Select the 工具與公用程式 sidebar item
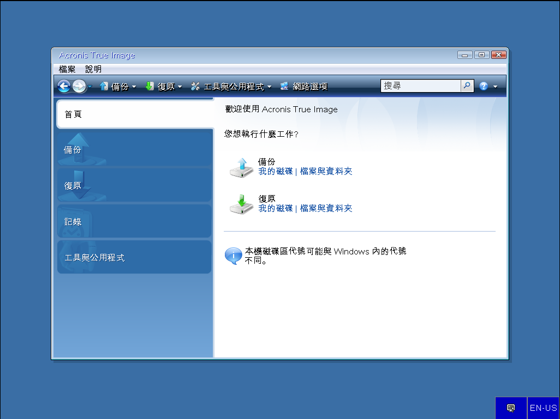Viewport: 560px width, 419px height. (134, 257)
